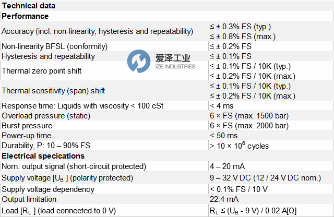The image size is (334, 217).
Task: Click the Accuracy row label
Action: click(98, 31)
